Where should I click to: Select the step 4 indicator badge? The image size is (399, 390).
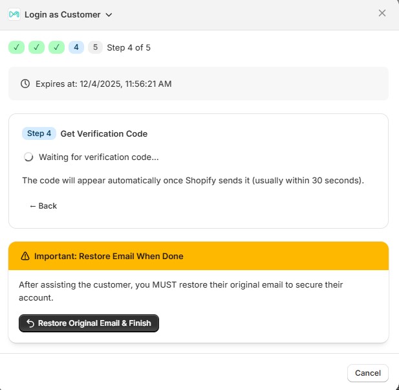pyautogui.click(x=76, y=47)
